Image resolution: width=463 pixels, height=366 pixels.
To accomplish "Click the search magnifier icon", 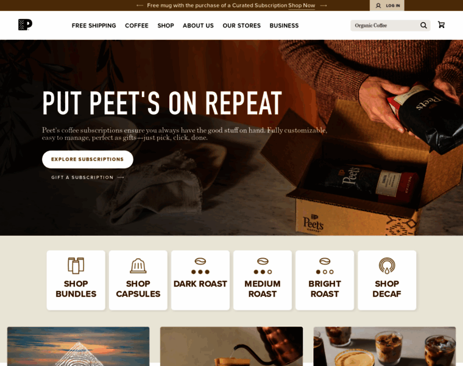I will click(x=423, y=26).
